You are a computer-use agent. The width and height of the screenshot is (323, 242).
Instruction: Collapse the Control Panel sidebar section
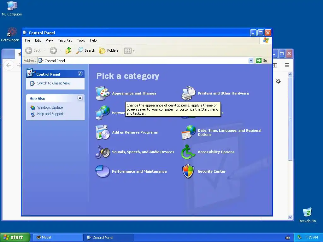coord(80,73)
